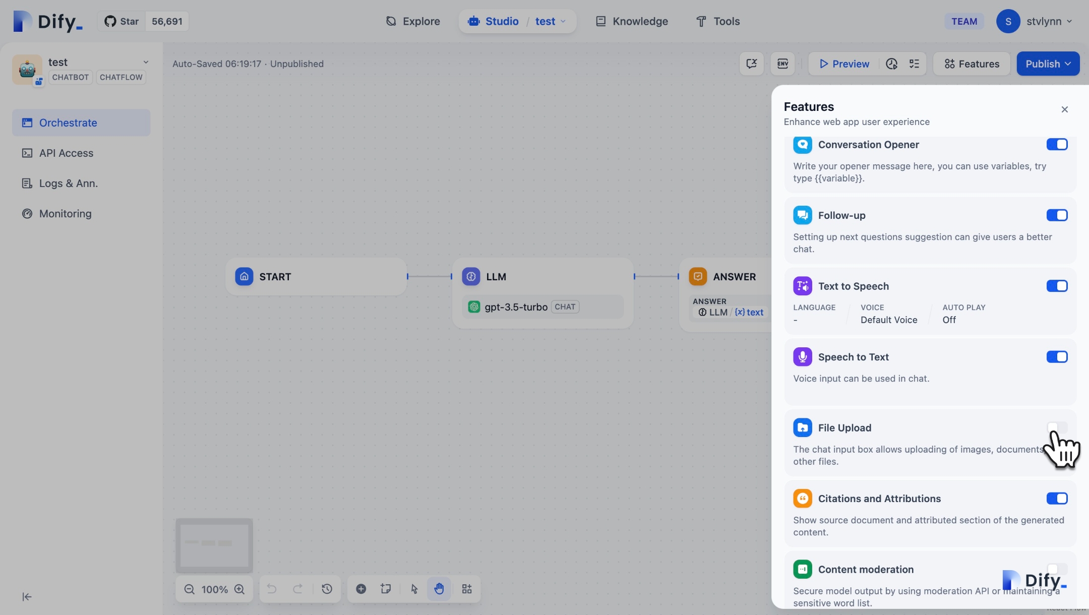
Task: Turn off Text to Speech switch
Action: 1057,286
